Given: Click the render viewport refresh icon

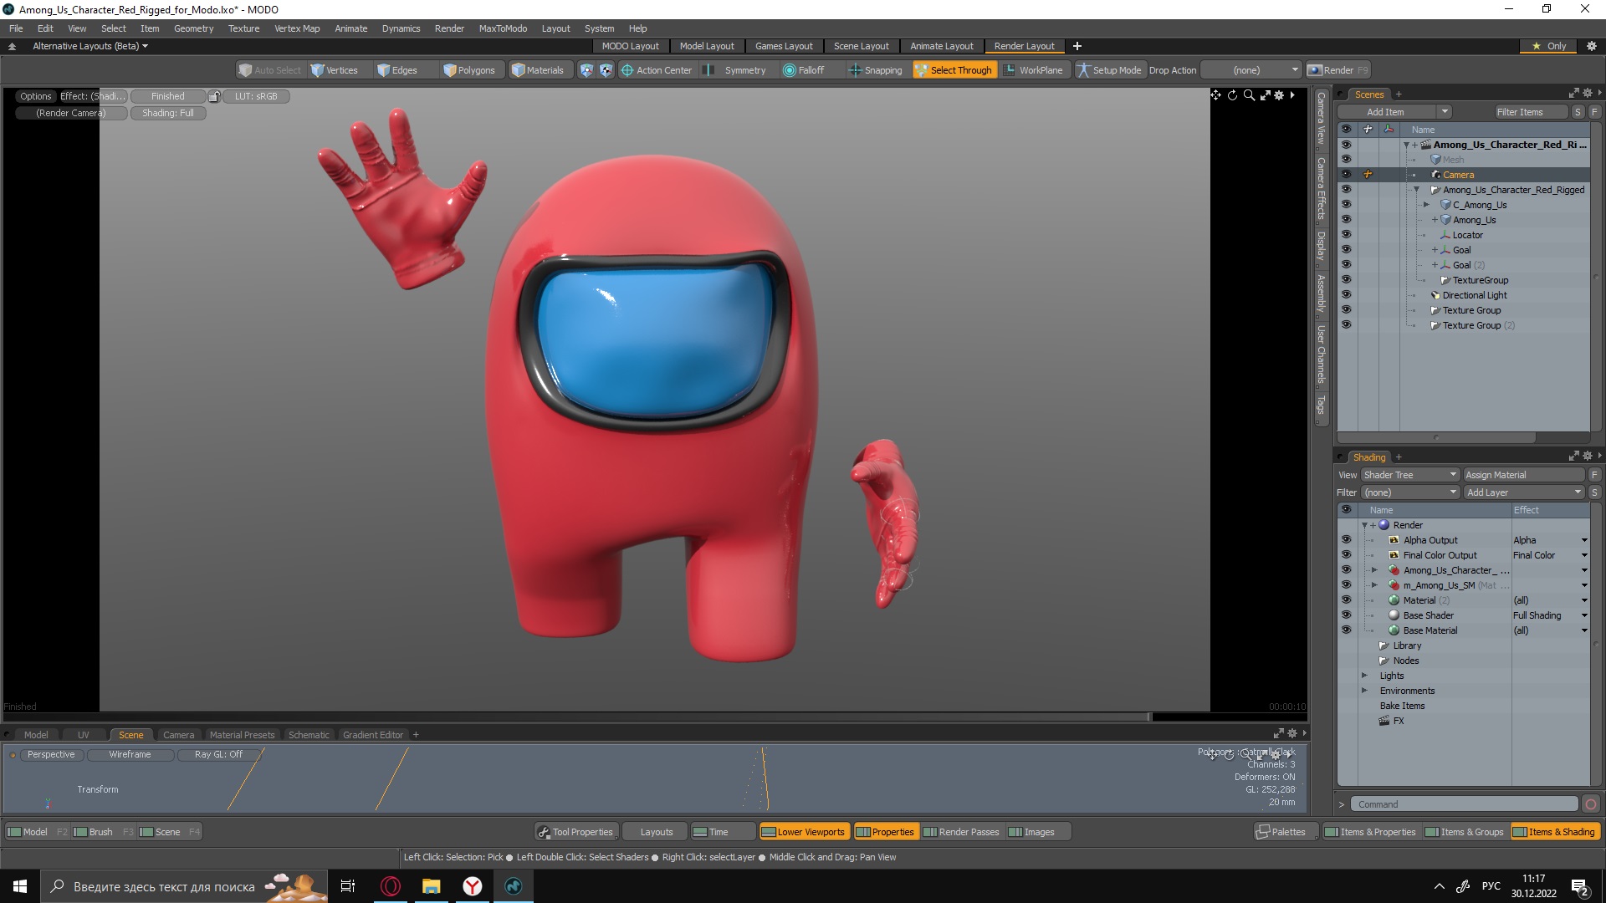Looking at the screenshot, I should point(1232,95).
